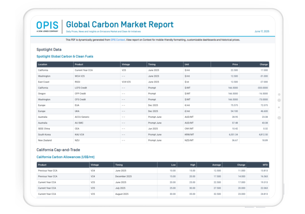Click the ACCU Generic product cell
305x214 pixels.
pos(82,117)
